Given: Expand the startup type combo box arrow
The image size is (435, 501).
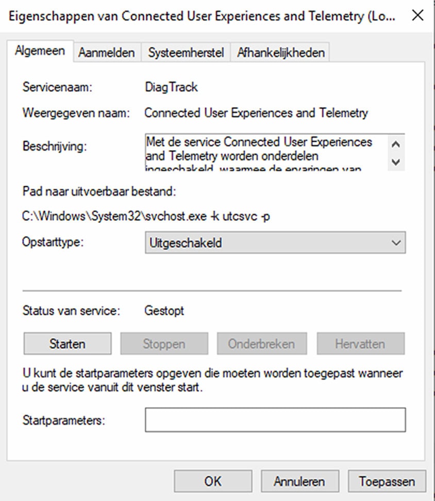Looking at the screenshot, I should [x=395, y=242].
